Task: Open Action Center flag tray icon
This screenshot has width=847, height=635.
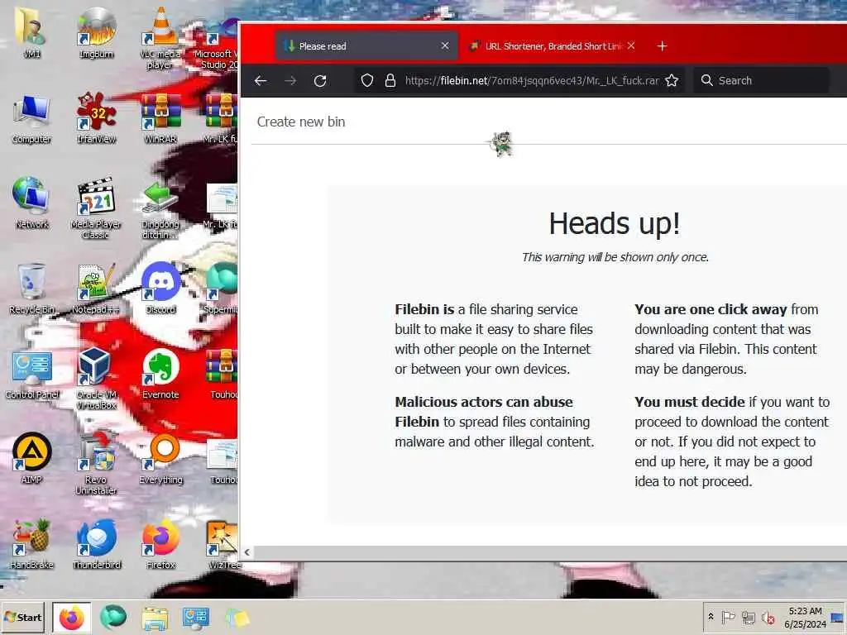Action: 728,617
